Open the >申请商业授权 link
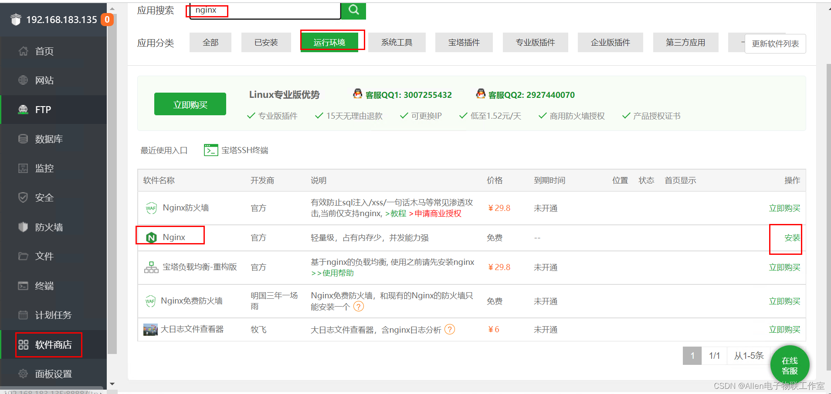The image size is (831, 394). point(435,214)
